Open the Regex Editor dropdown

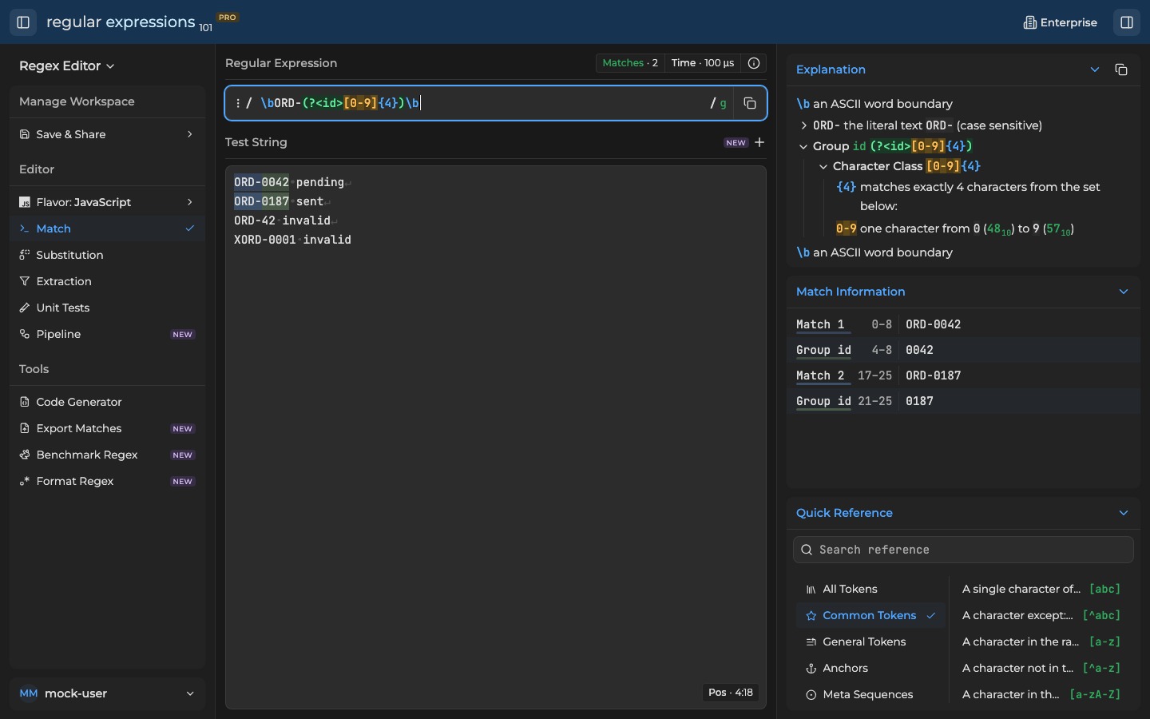(x=67, y=66)
